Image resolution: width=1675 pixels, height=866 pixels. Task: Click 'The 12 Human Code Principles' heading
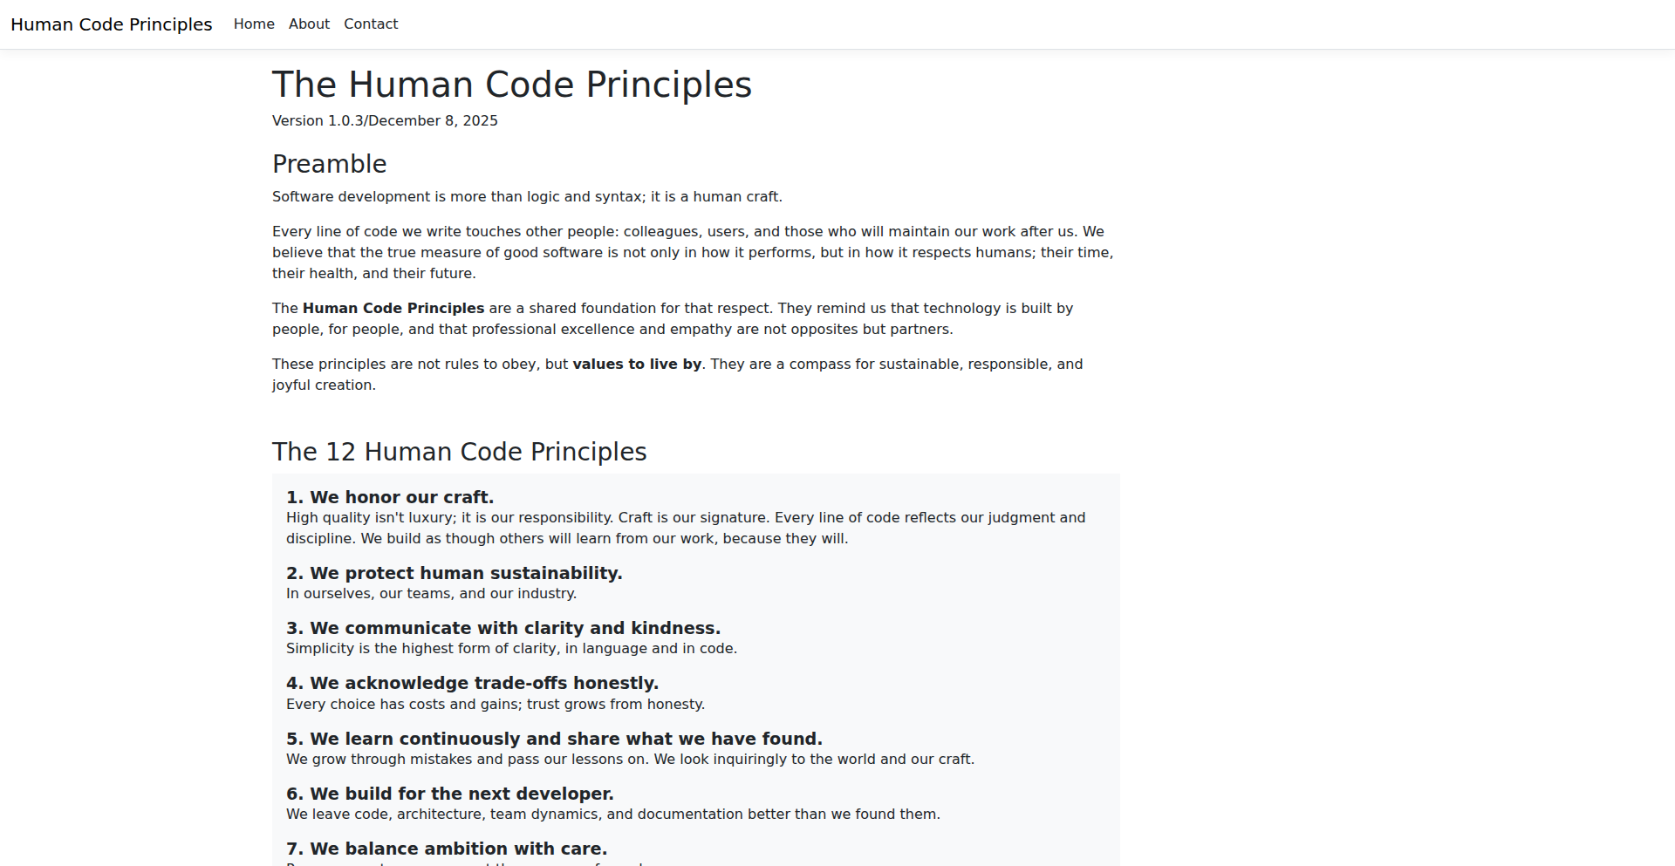(x=459, y=452)
